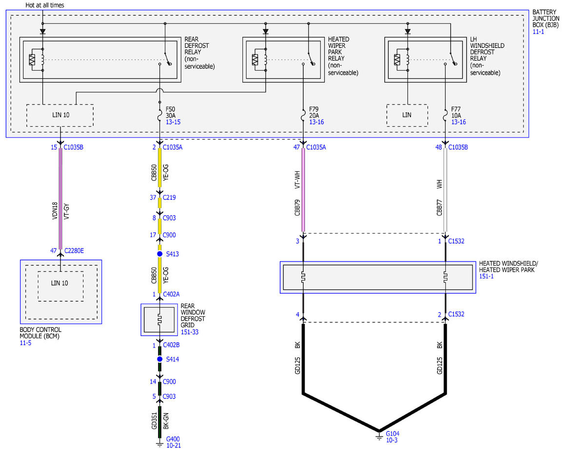Open connector C1035B at pin 48
The image size is (585, 452).
(458, 146)
